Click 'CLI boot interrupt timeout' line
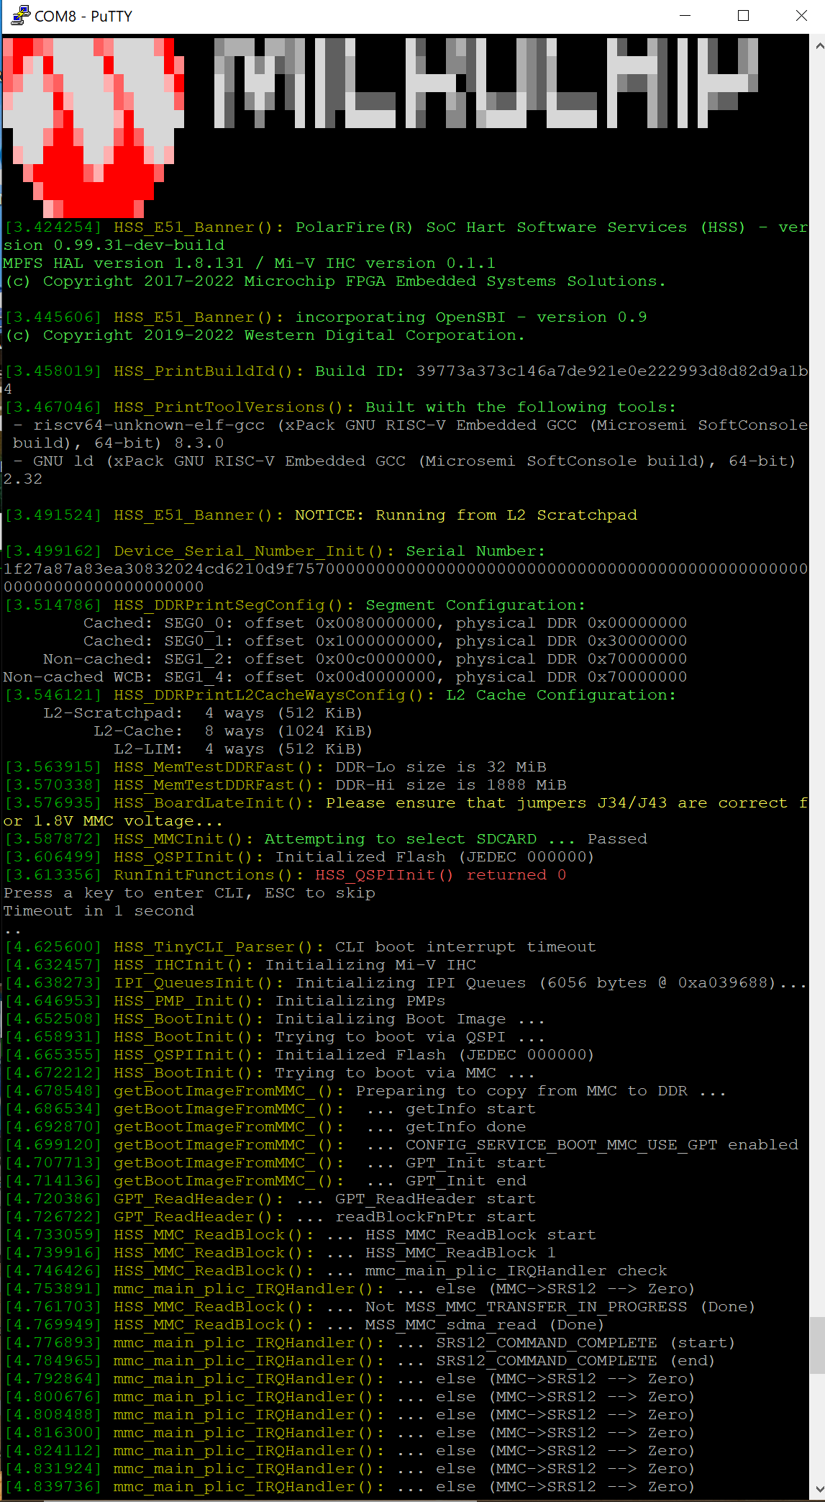Screen dimensions: 825x1502 point(465,946)
